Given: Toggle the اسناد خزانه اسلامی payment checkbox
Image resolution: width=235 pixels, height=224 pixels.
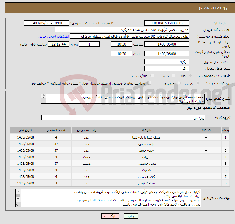Looking at the screenshot, I should tap(150, 83).
